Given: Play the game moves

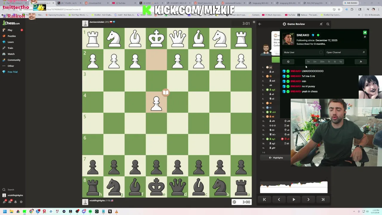Looking at the screenshot, I should [294, 199].
